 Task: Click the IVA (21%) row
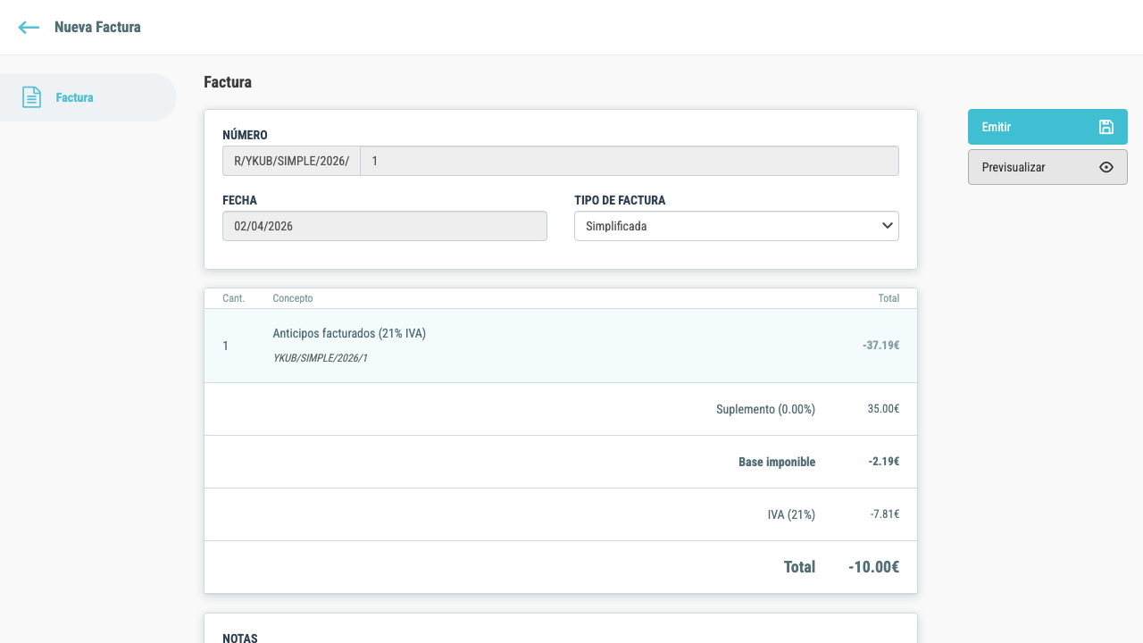[x=561, y=514]
